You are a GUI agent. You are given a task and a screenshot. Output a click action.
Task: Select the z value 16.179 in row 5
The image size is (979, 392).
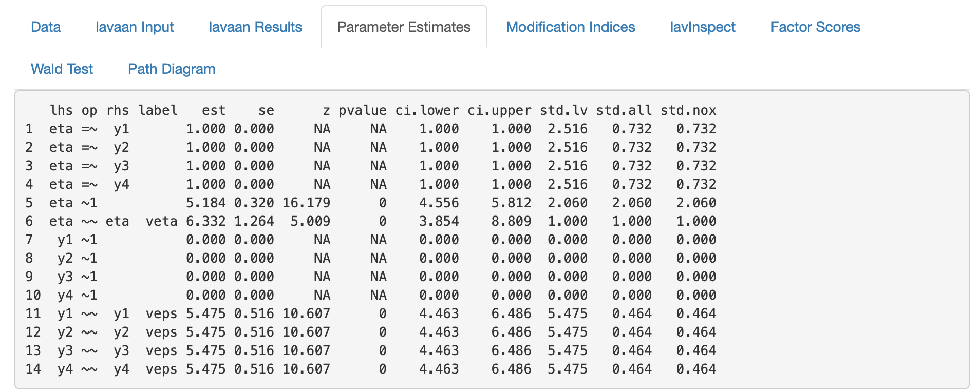point(306,202)
